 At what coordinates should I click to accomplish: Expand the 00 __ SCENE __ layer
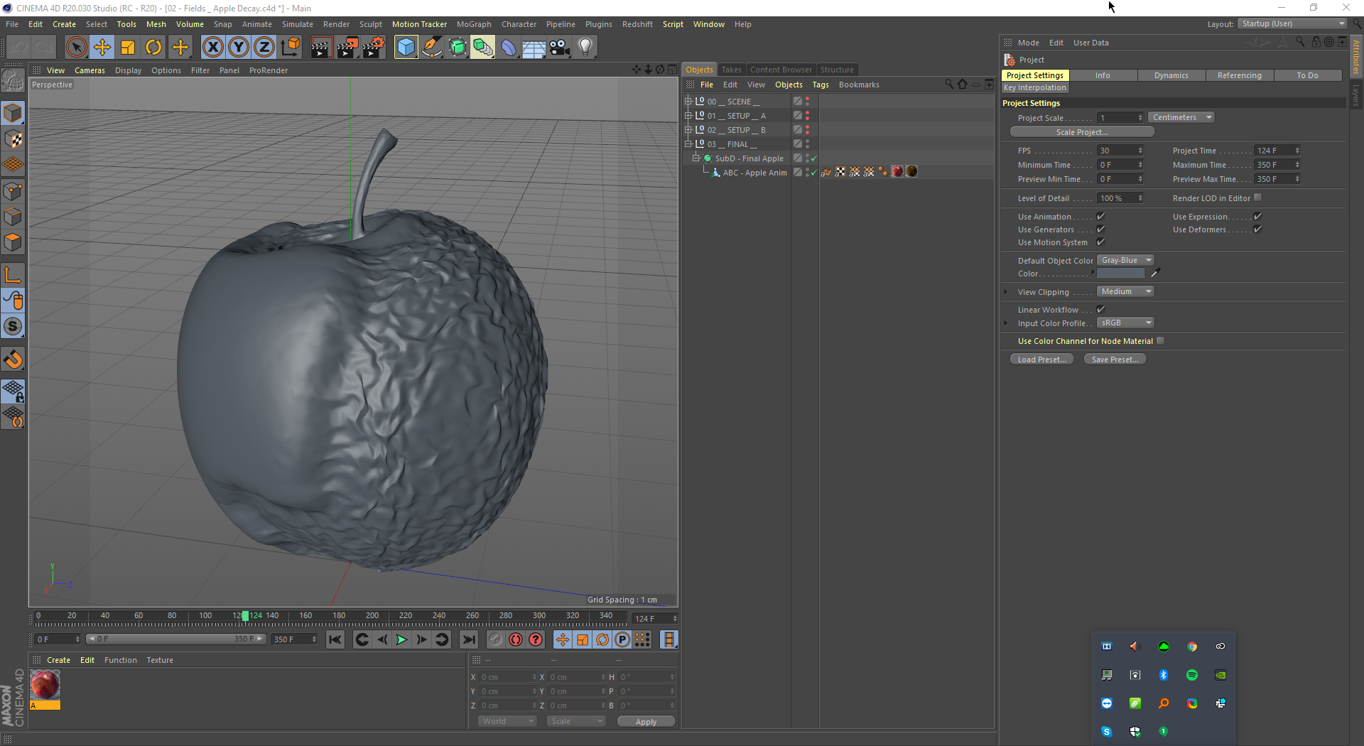pos(688,102)
